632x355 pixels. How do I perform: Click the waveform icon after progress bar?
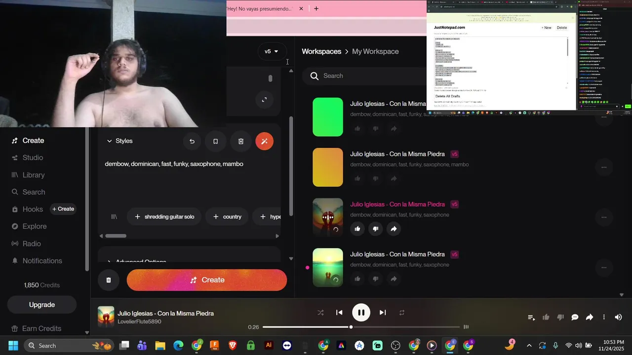click(466, 327)
